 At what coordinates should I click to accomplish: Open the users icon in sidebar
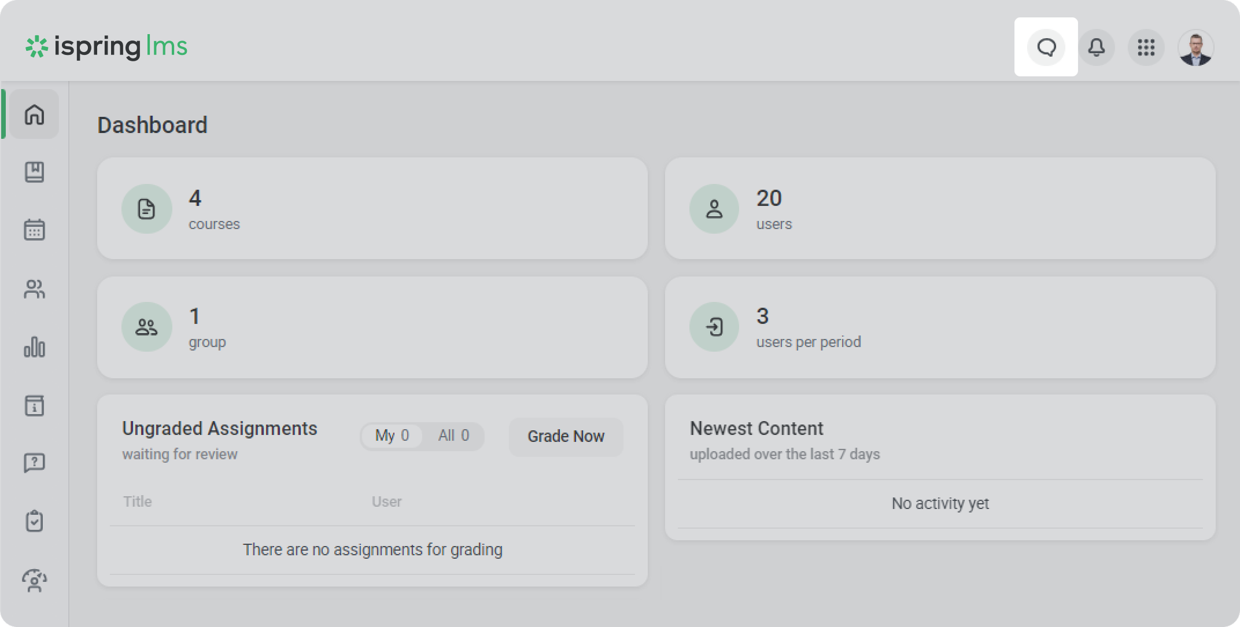tap(34, 289)
